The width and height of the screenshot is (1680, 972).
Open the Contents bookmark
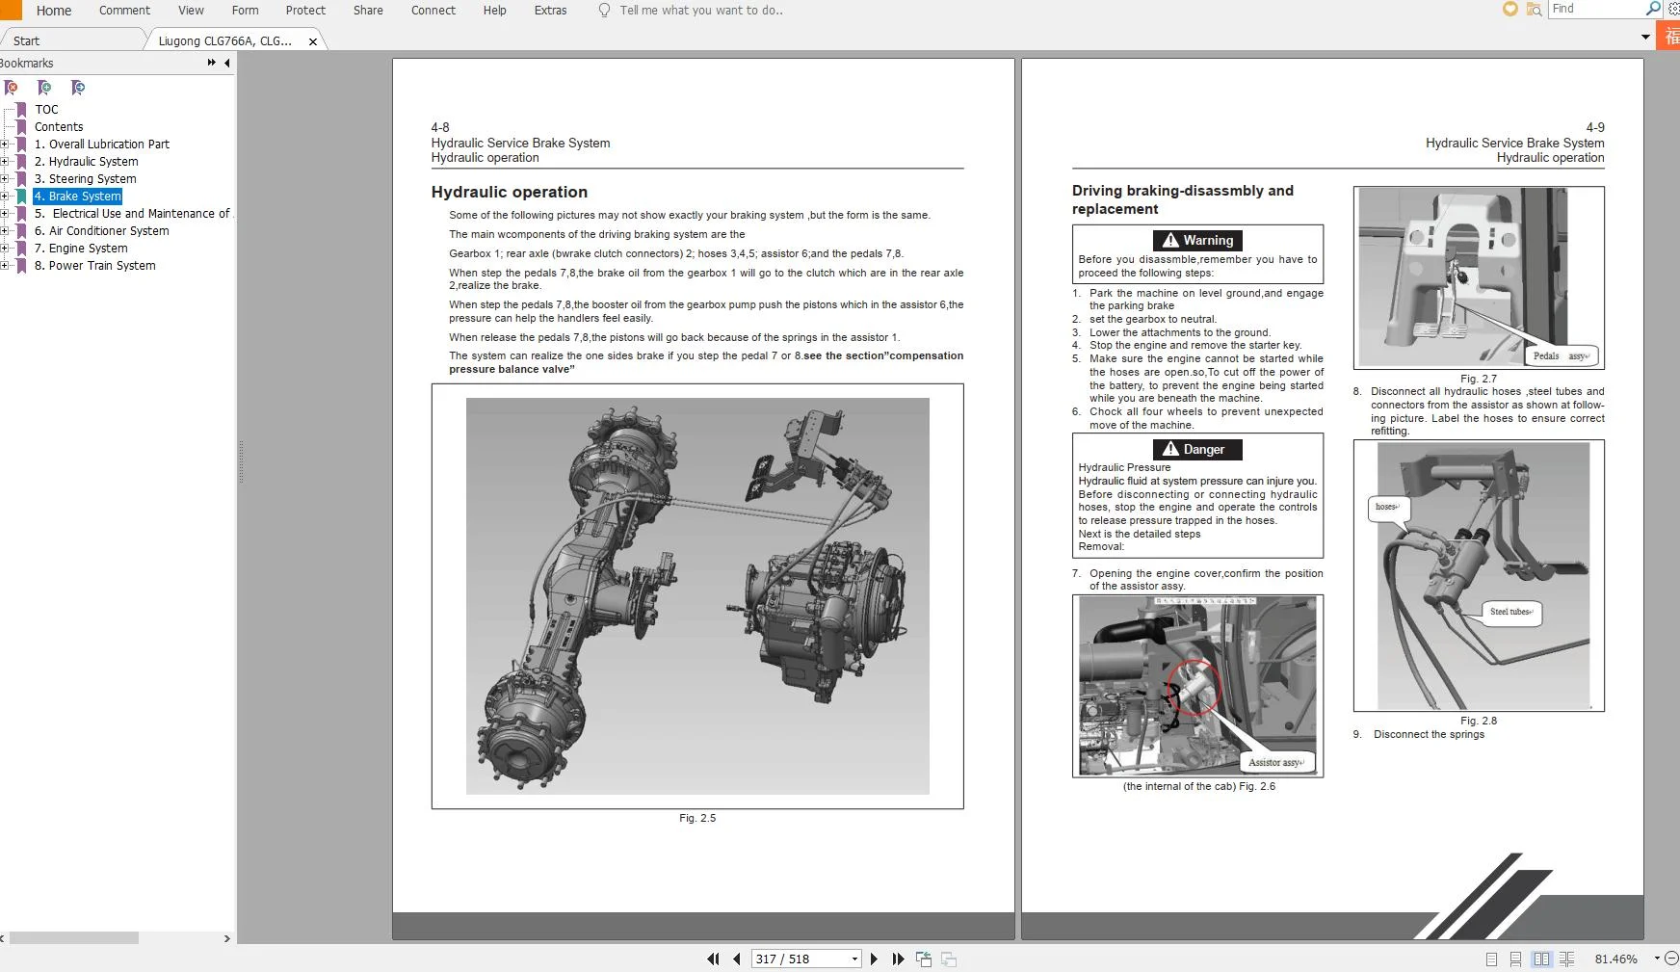point(59,127)
